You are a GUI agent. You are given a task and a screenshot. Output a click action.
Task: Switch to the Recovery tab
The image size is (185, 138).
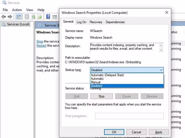point(96,22)
